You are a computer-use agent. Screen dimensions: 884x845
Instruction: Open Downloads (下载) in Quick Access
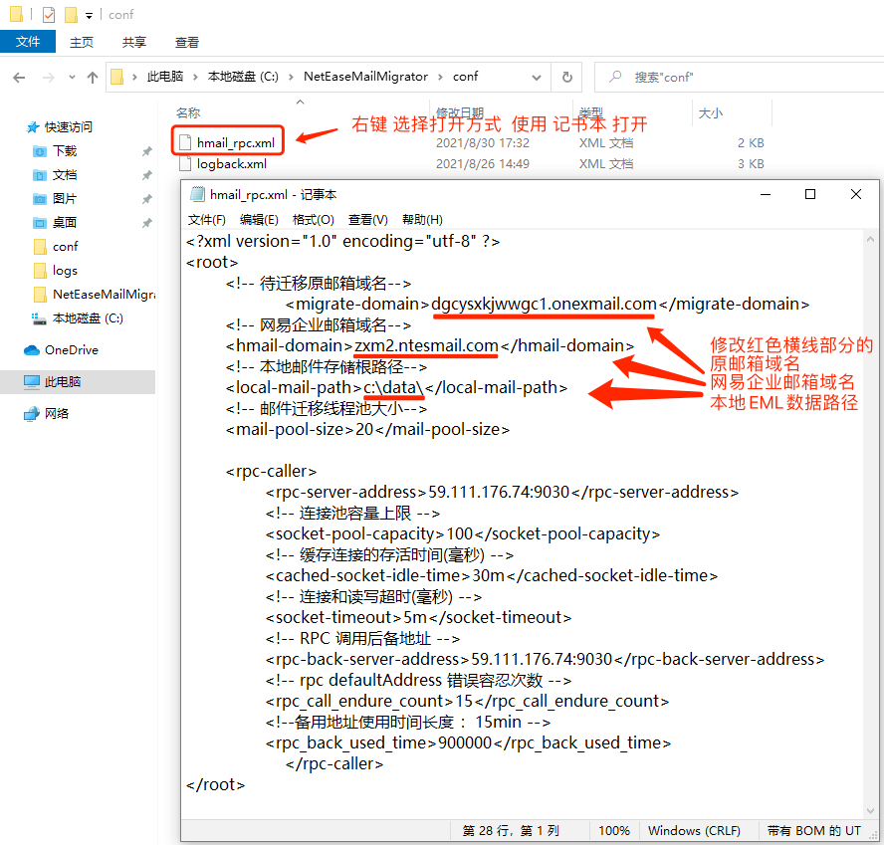(65, 151)
